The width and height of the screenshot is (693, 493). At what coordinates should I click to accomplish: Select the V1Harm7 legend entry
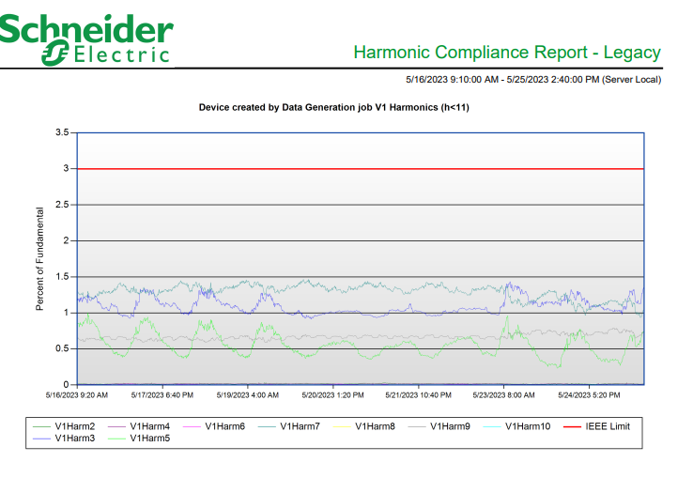pyautogui.click(x=300, y=426)
